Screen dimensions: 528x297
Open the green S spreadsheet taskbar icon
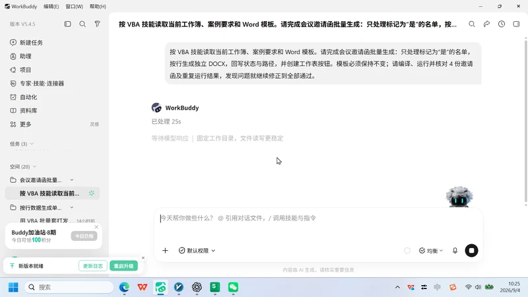pos(215,287)
